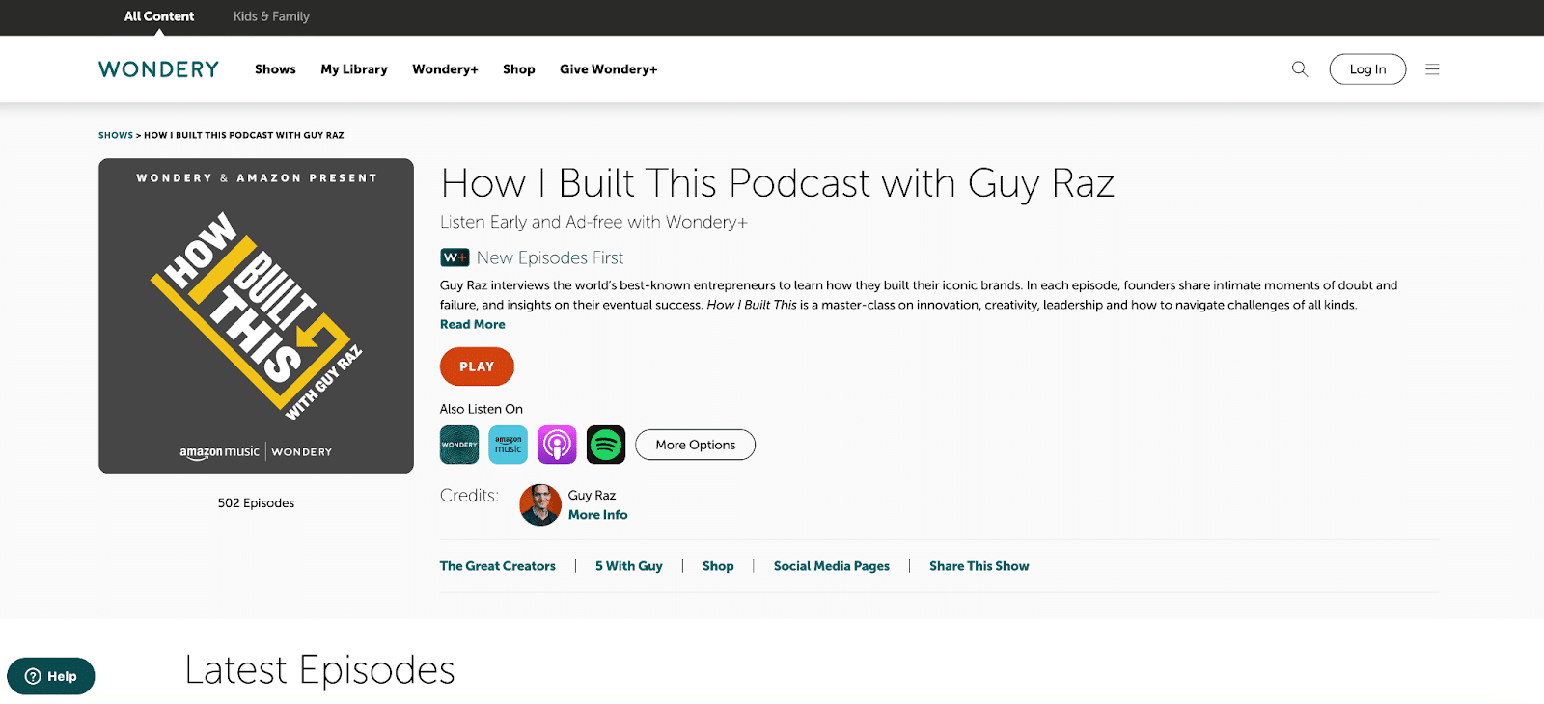Open the 5 With Guy link

pos(629,566)
